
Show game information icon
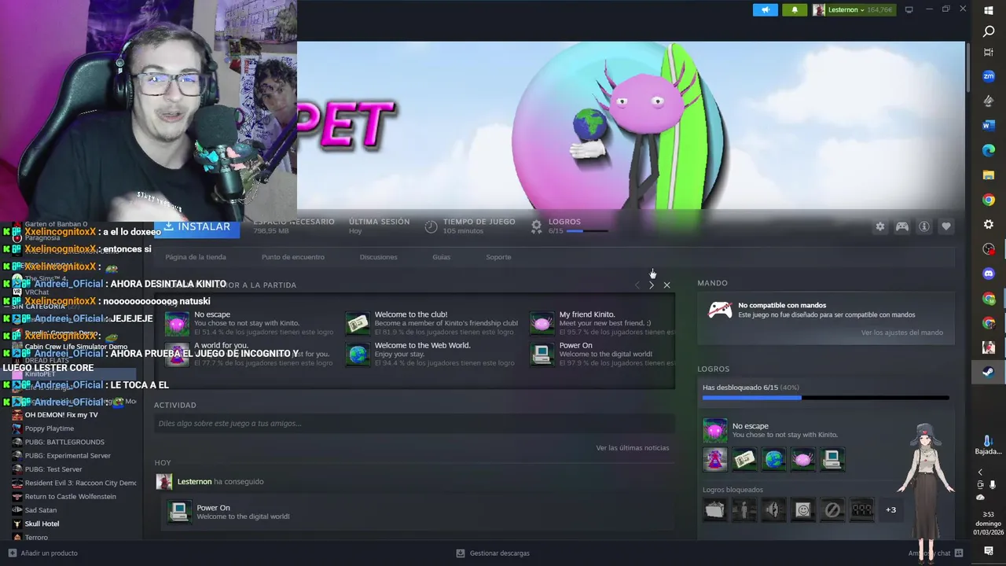[x=924, y=226]
